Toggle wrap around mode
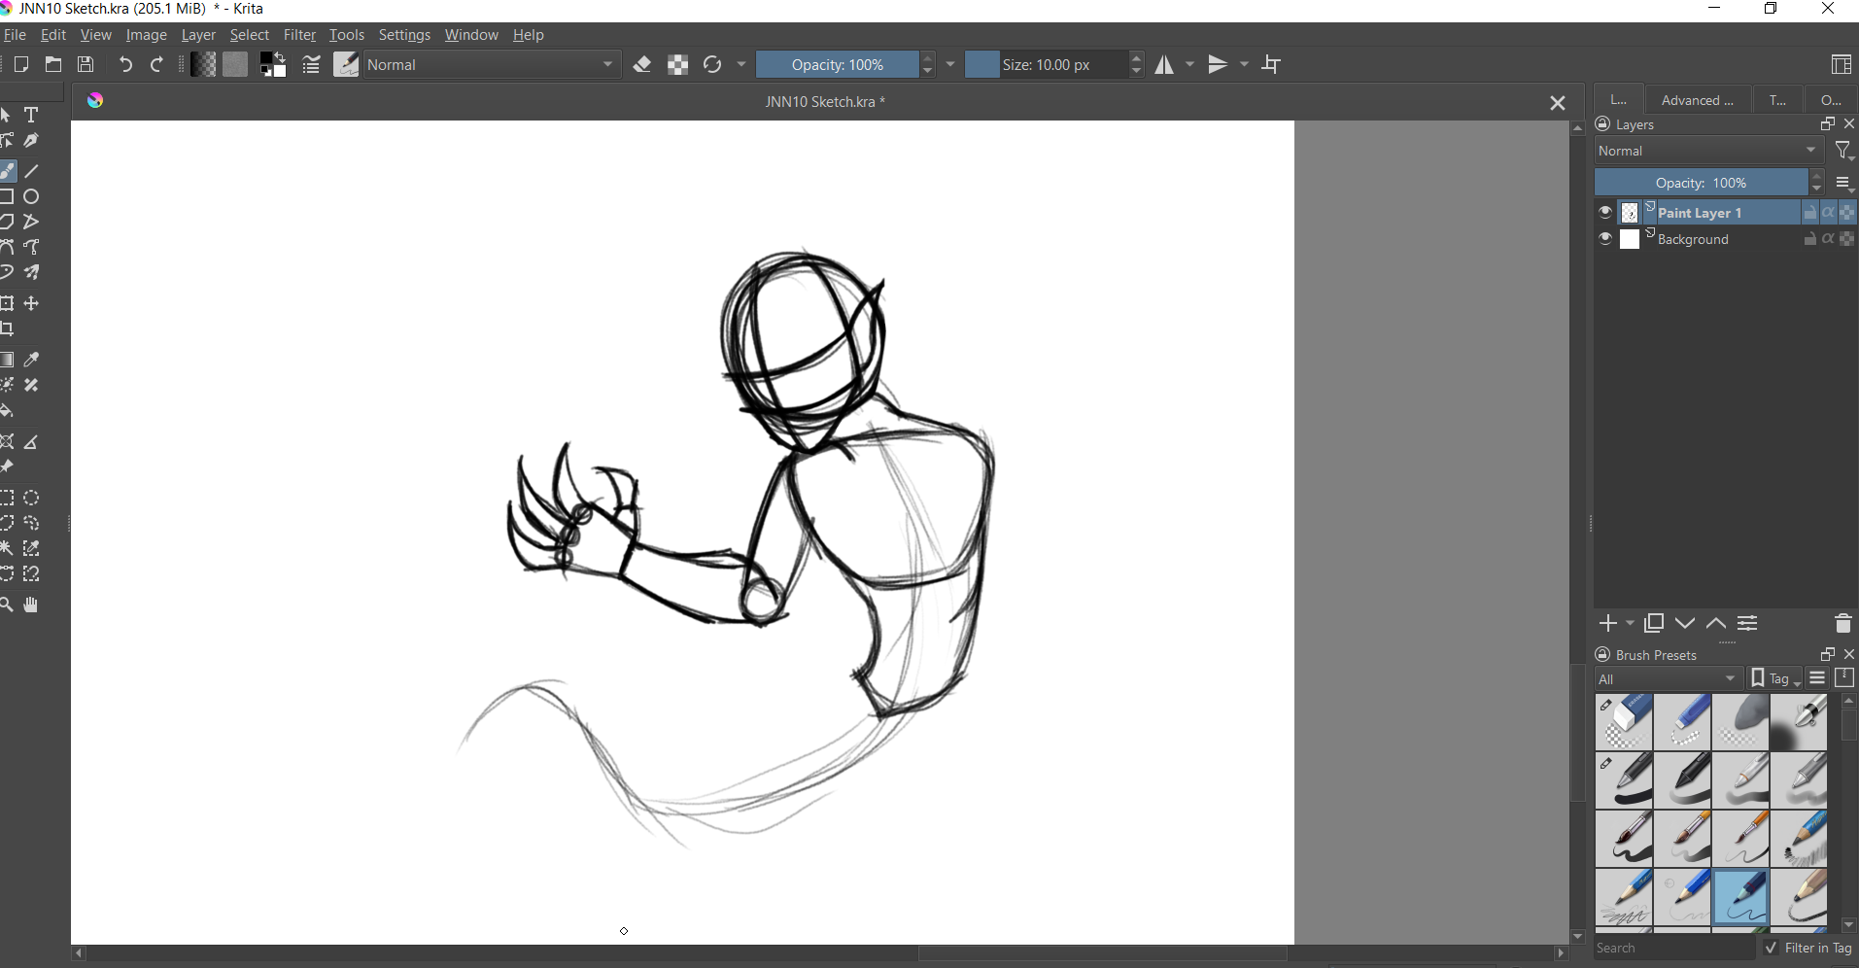 [x=1272, y=65]
